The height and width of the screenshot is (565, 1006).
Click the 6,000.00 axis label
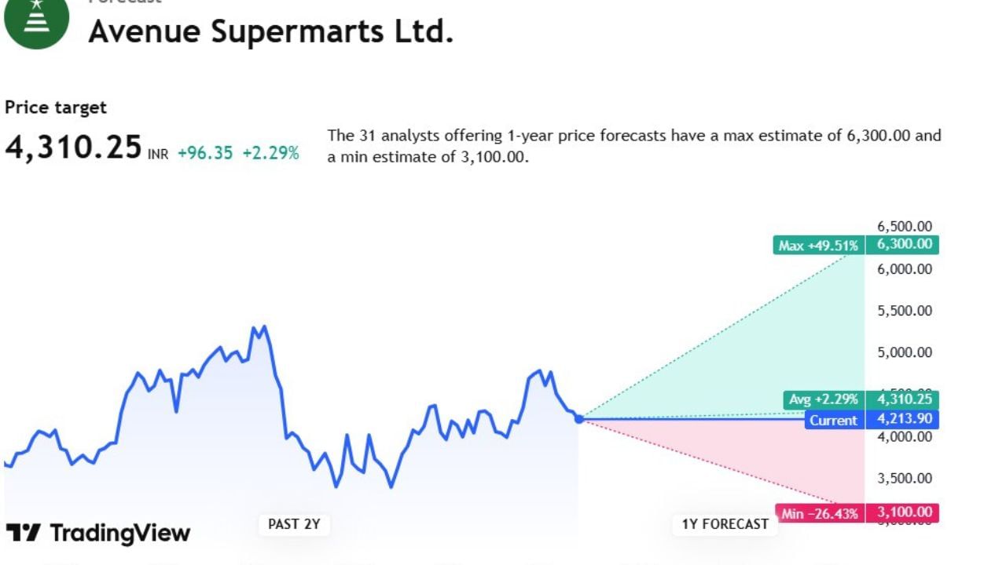(x=904, y=269)
